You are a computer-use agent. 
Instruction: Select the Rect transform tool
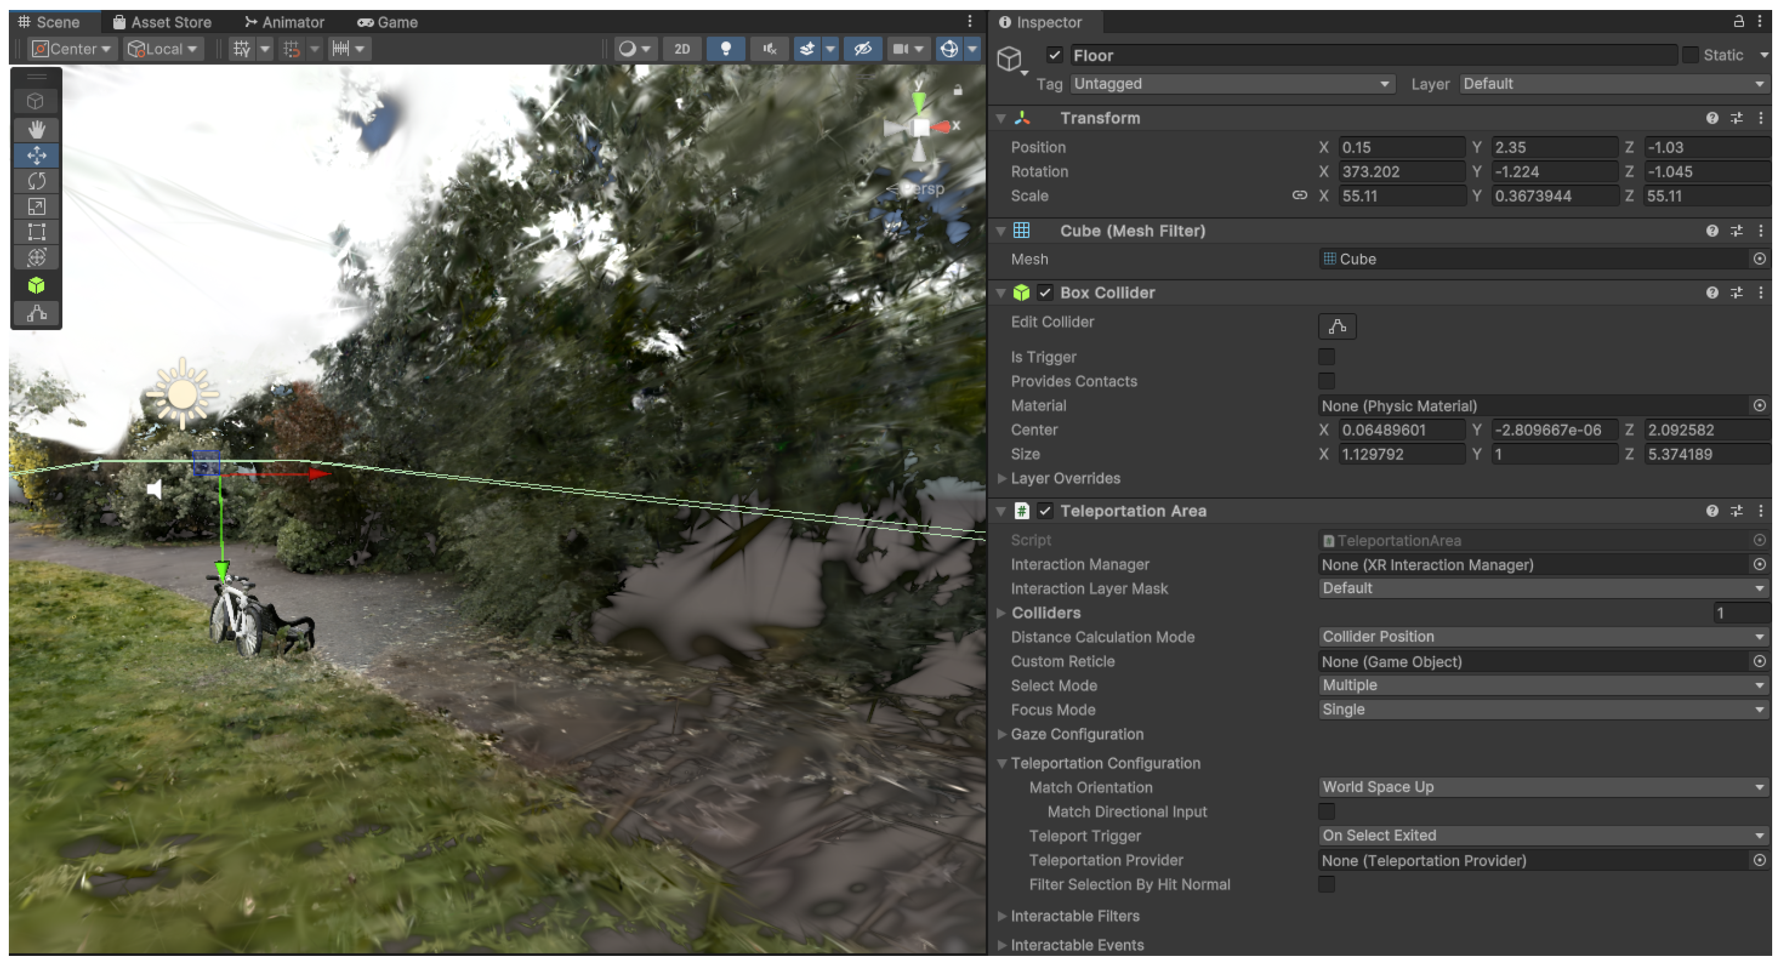tap(36, 232)
